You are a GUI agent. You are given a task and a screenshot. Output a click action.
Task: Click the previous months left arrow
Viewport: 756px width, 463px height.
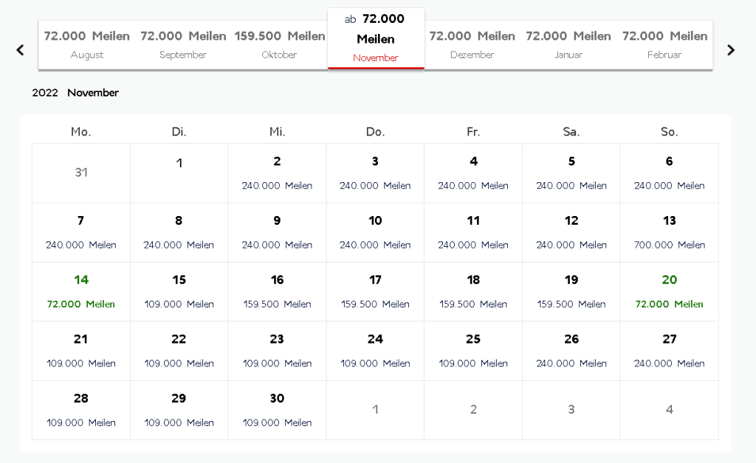(x=21, y=50)
